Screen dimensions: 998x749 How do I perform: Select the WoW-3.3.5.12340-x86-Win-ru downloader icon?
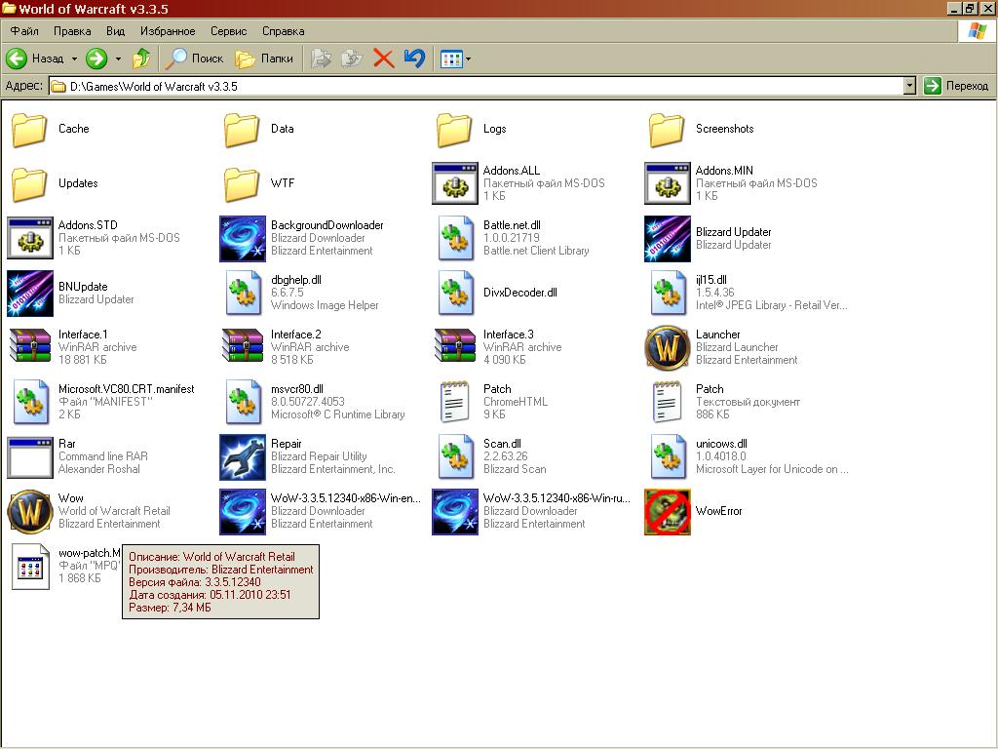455,512
